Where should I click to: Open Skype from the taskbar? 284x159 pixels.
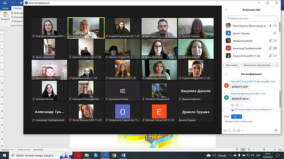coord(95,155)
